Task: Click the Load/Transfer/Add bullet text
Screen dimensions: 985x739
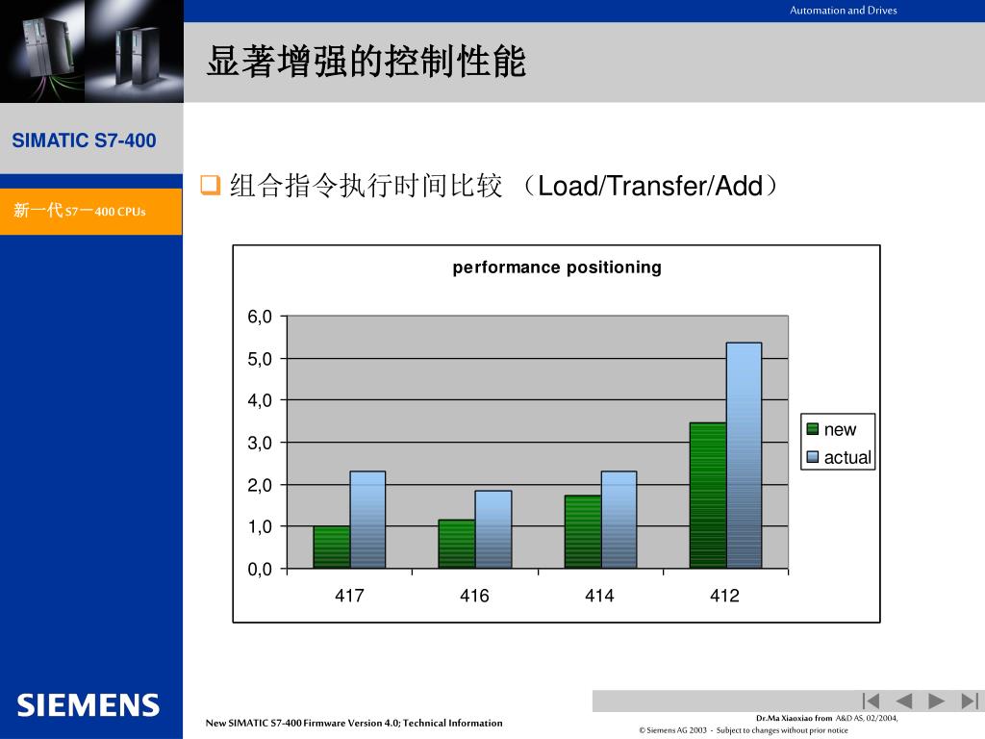Action: click(503, 186)
